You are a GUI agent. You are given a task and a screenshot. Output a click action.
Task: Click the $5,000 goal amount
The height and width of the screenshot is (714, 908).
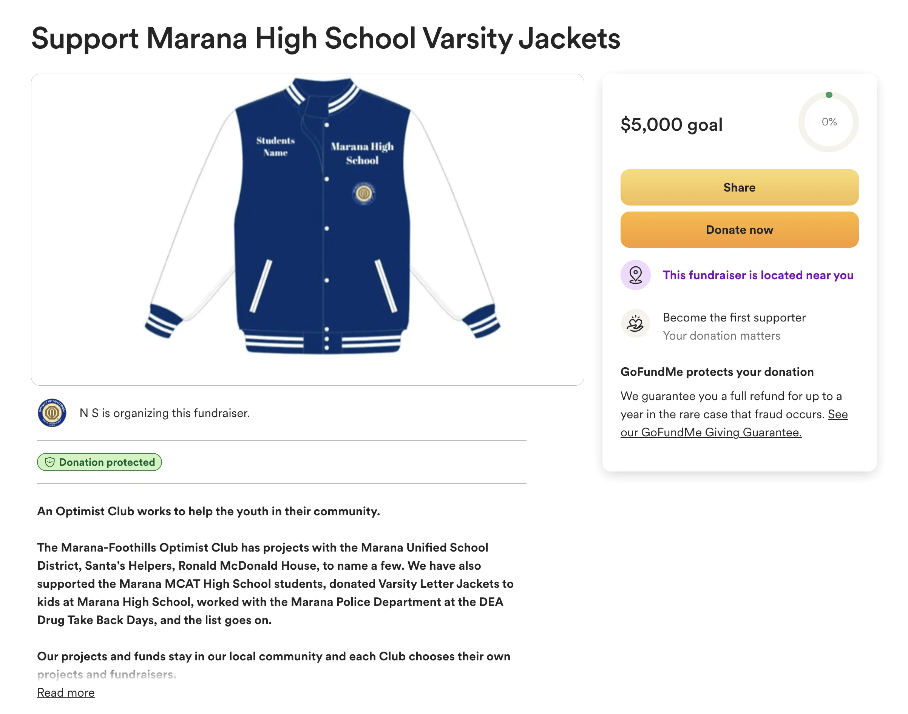click(672, 125)
